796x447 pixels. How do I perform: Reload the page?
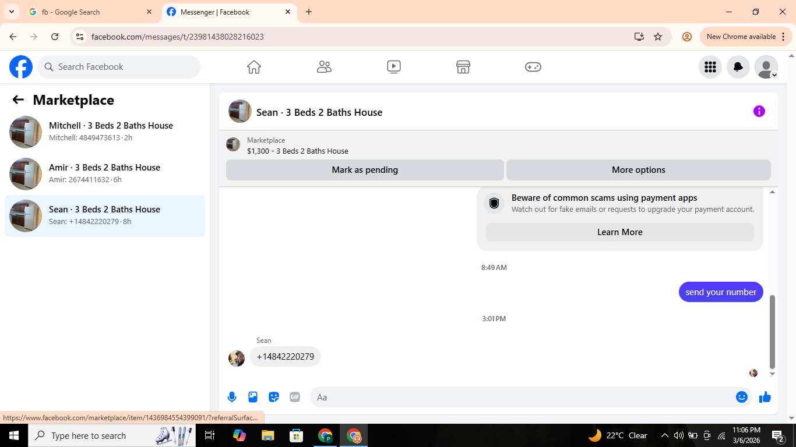click(x=55, y=37)
